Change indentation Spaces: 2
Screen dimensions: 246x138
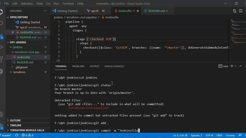coord(196,135)
